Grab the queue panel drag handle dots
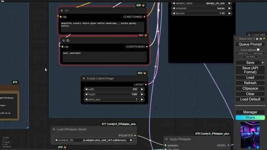Viewport: 267px width, 150px height. pyautogui.click(x=237, y=39)
